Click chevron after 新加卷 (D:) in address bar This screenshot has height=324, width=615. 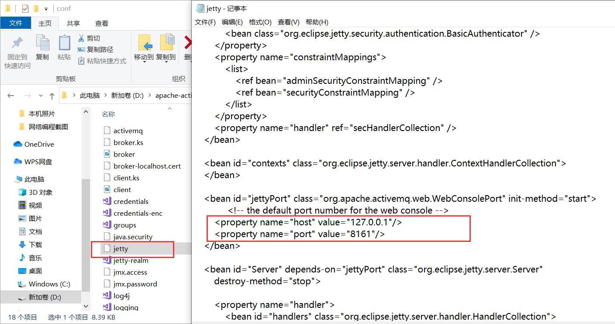pyautogui.click(x=150, y=96)
